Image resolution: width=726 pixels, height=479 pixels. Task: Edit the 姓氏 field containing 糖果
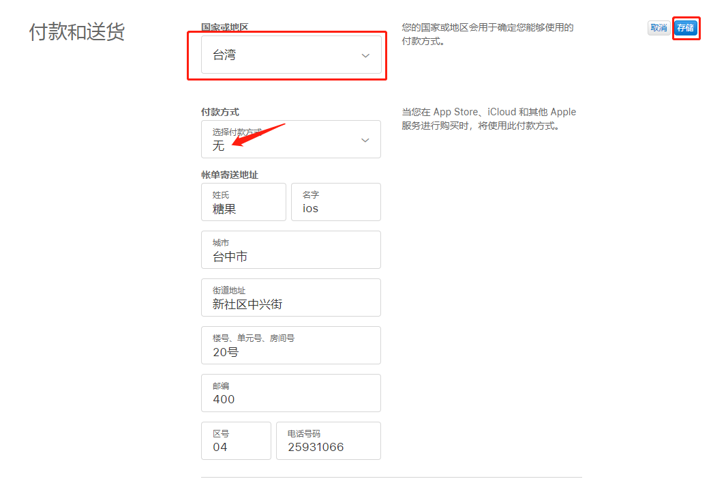click(x=243, y=202)
